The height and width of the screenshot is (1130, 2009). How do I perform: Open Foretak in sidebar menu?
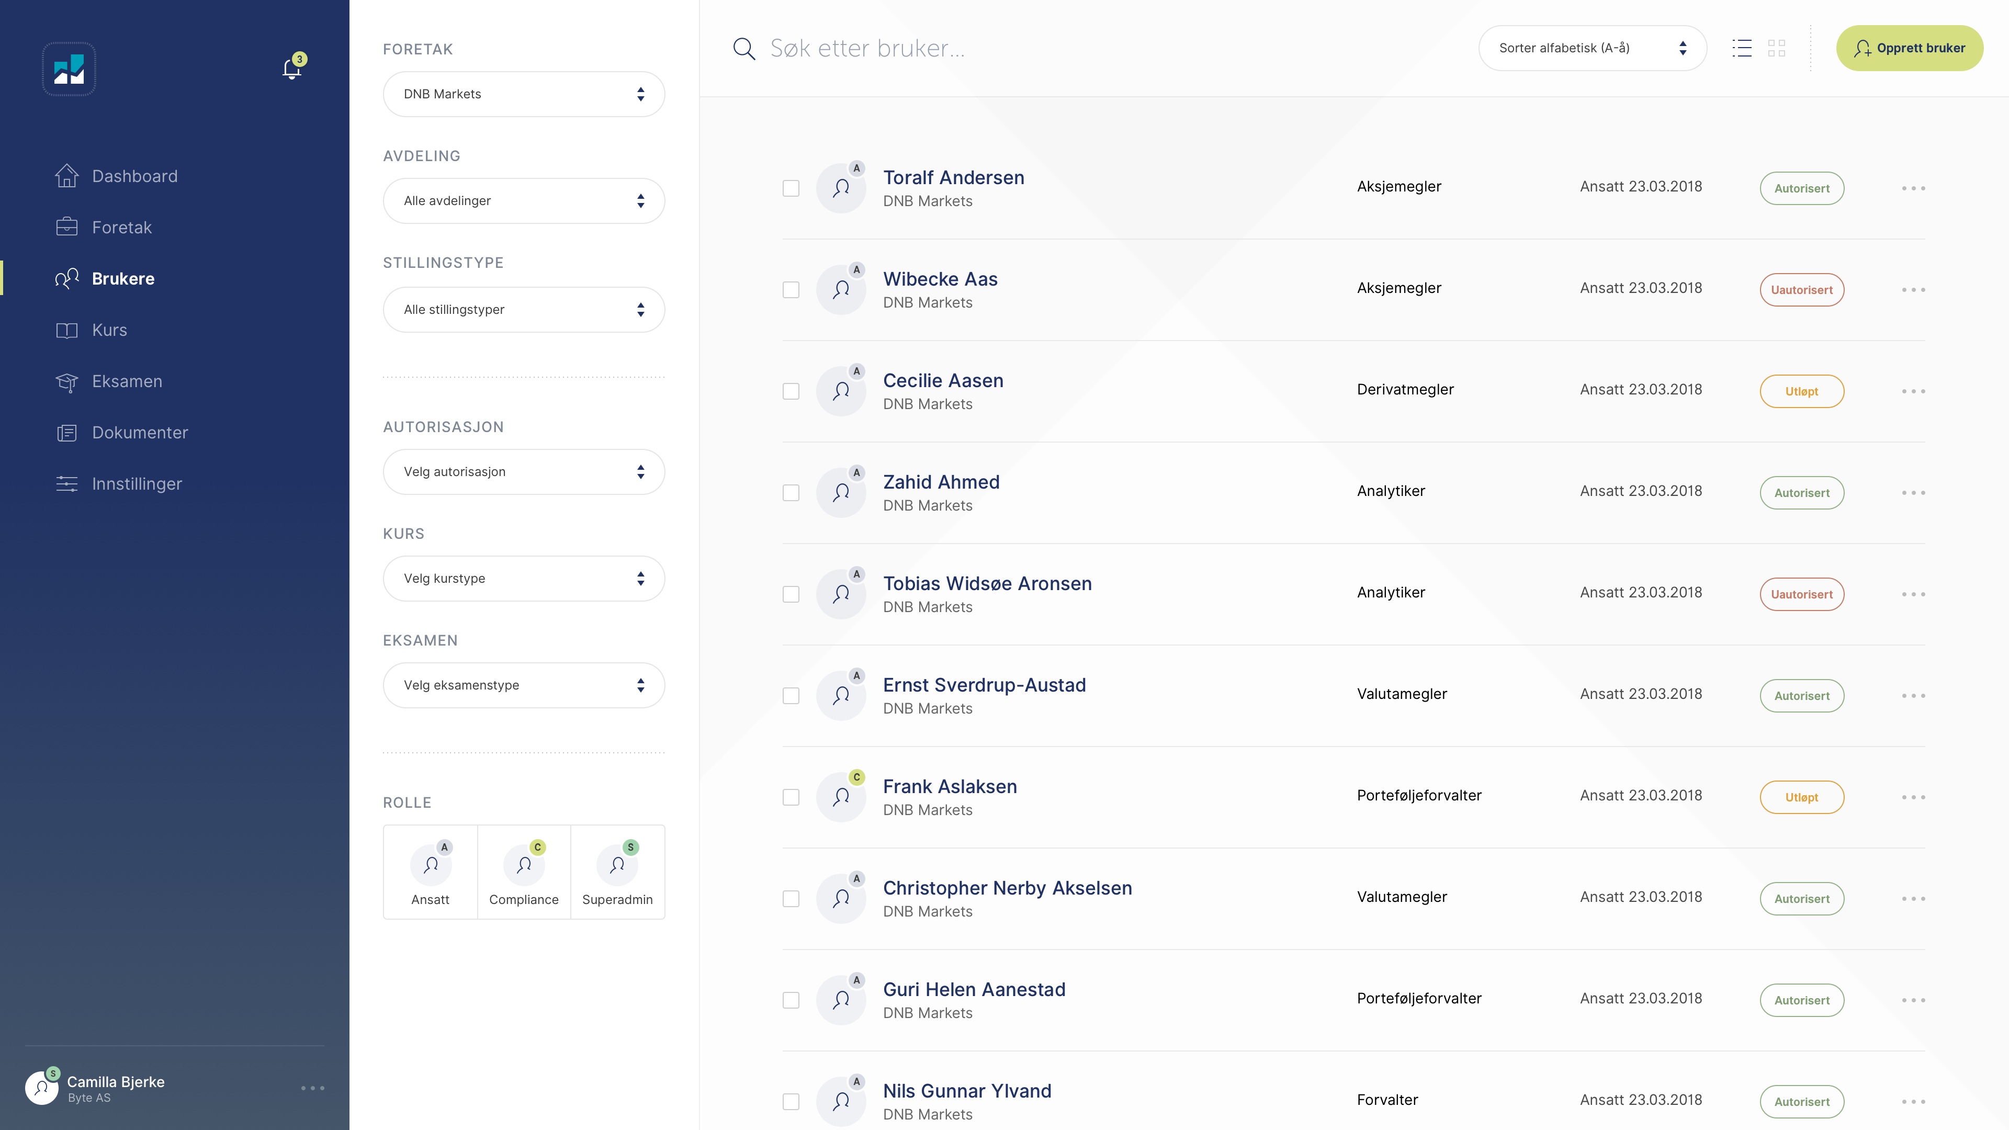pyautogui.click(x=104, y=228)
